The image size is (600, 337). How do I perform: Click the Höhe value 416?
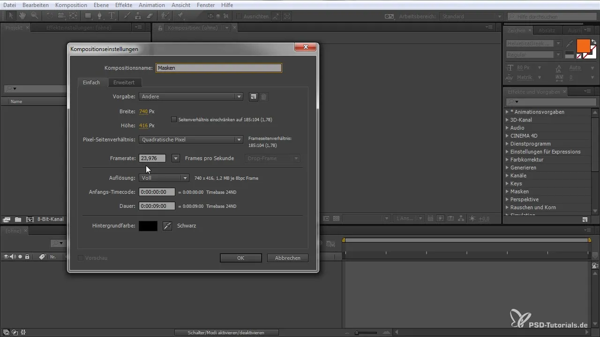pyautogui.click(x=143, y=125)
